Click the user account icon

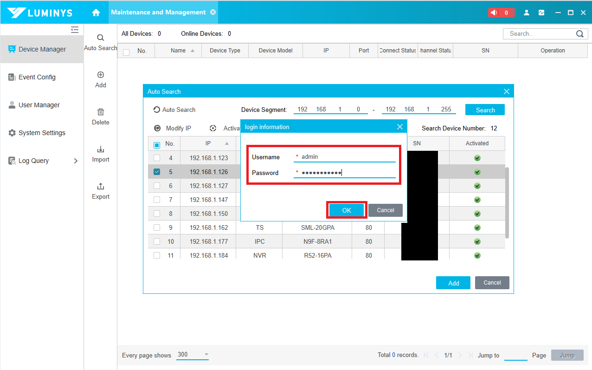(527, 13)
